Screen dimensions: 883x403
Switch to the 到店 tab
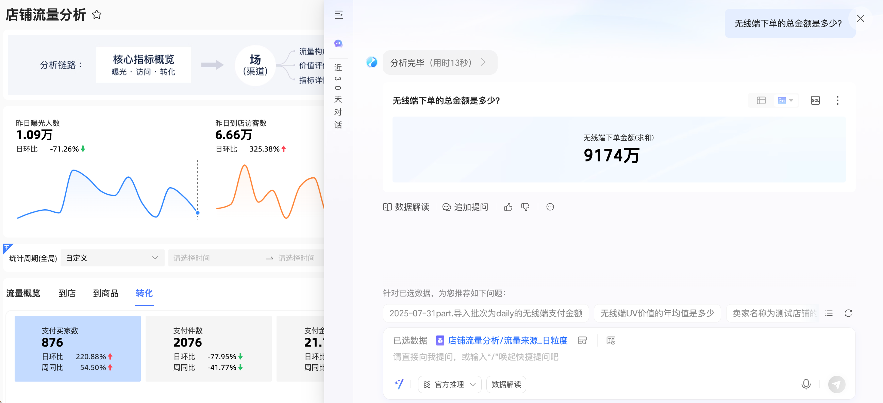tap(67, 293)
